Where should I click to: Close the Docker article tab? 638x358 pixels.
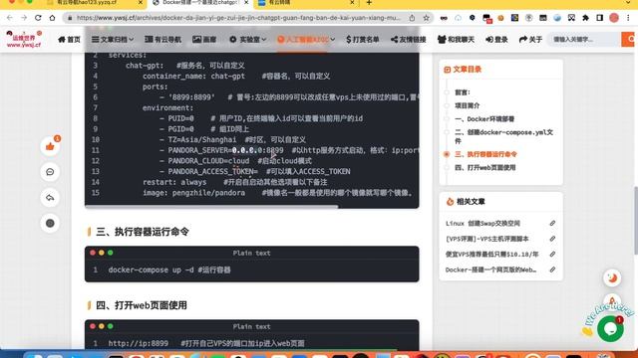point(246,2)
